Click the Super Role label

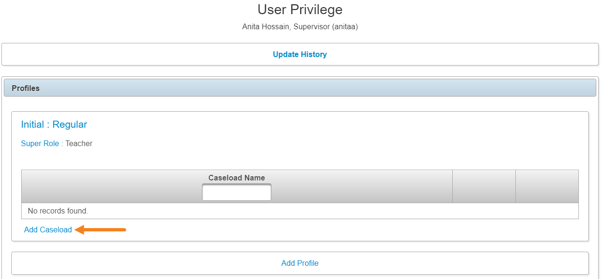(40, 143)
